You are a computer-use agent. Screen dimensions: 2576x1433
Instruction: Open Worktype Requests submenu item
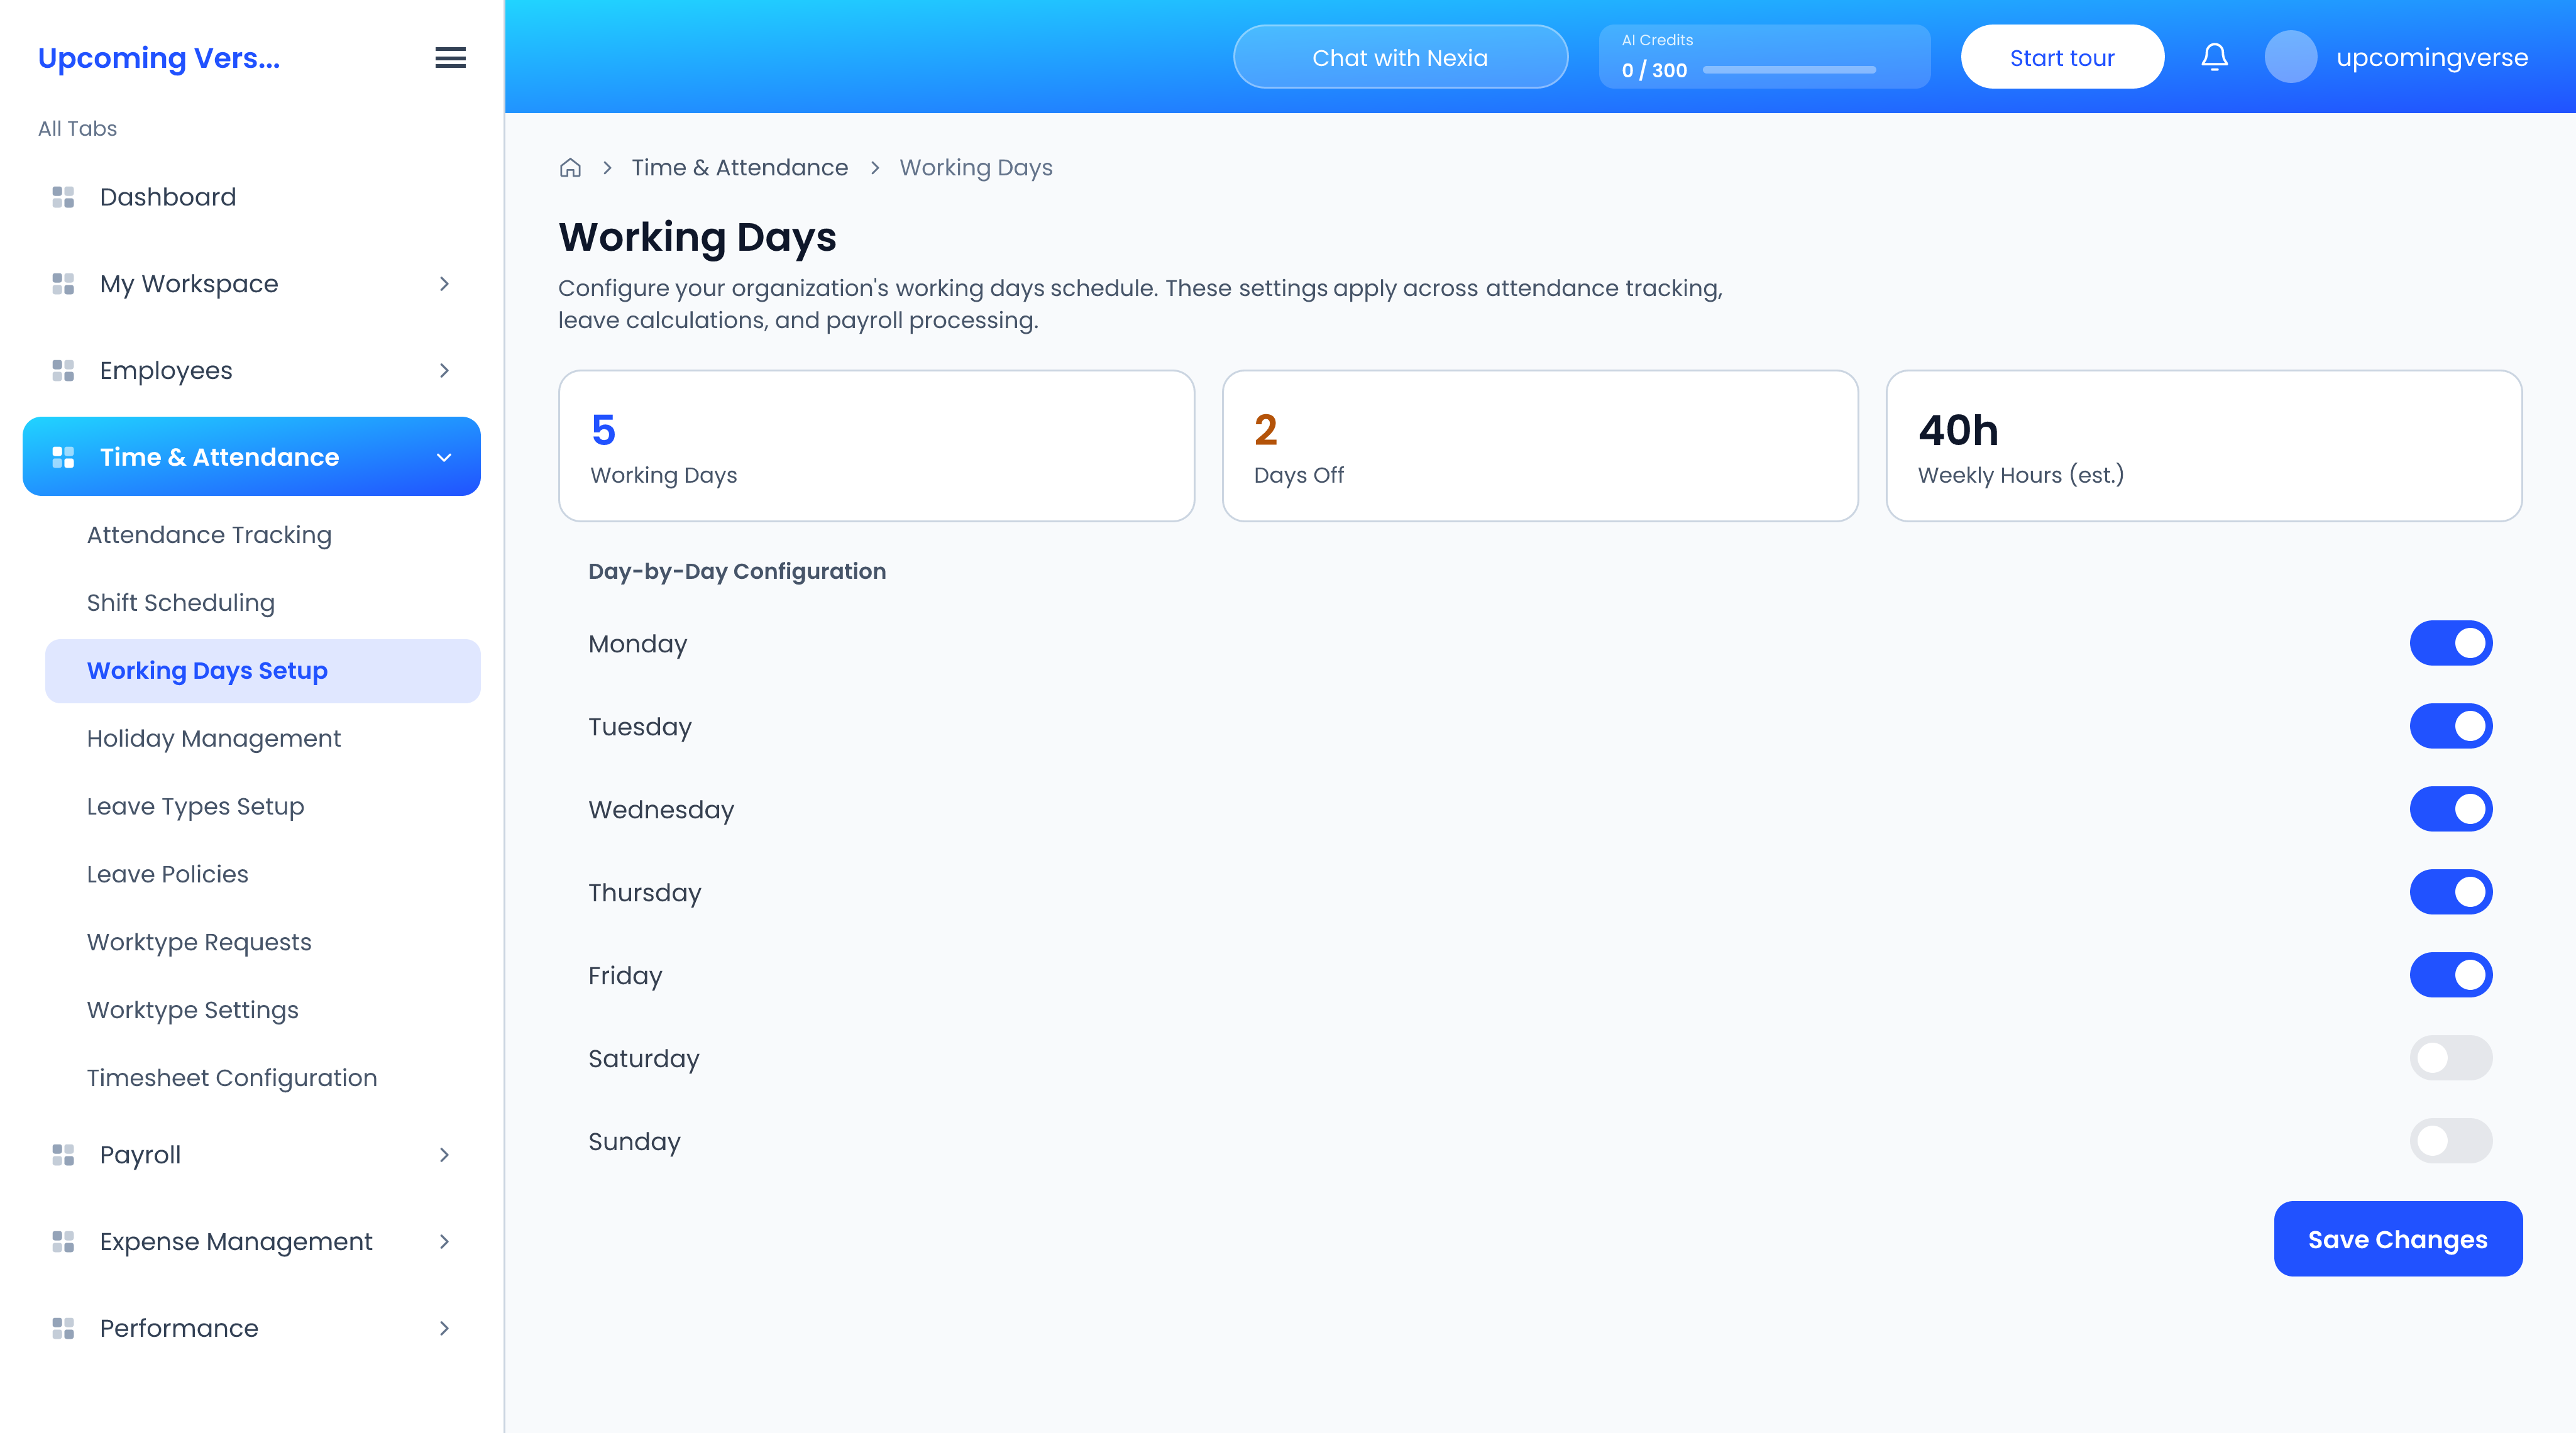(262, 943)
